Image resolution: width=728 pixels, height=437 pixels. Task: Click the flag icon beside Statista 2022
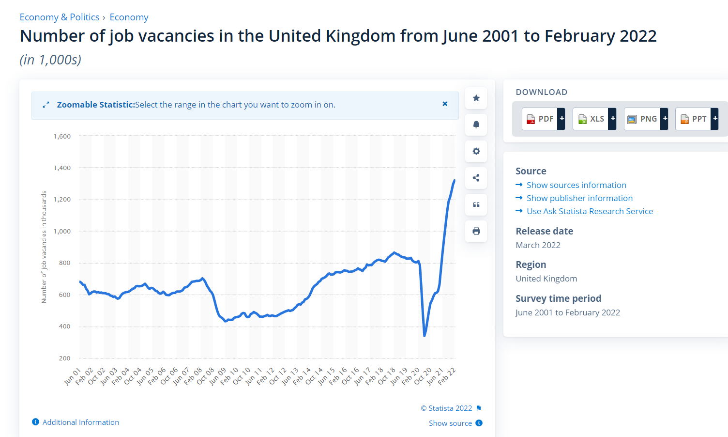coord(479,408)
